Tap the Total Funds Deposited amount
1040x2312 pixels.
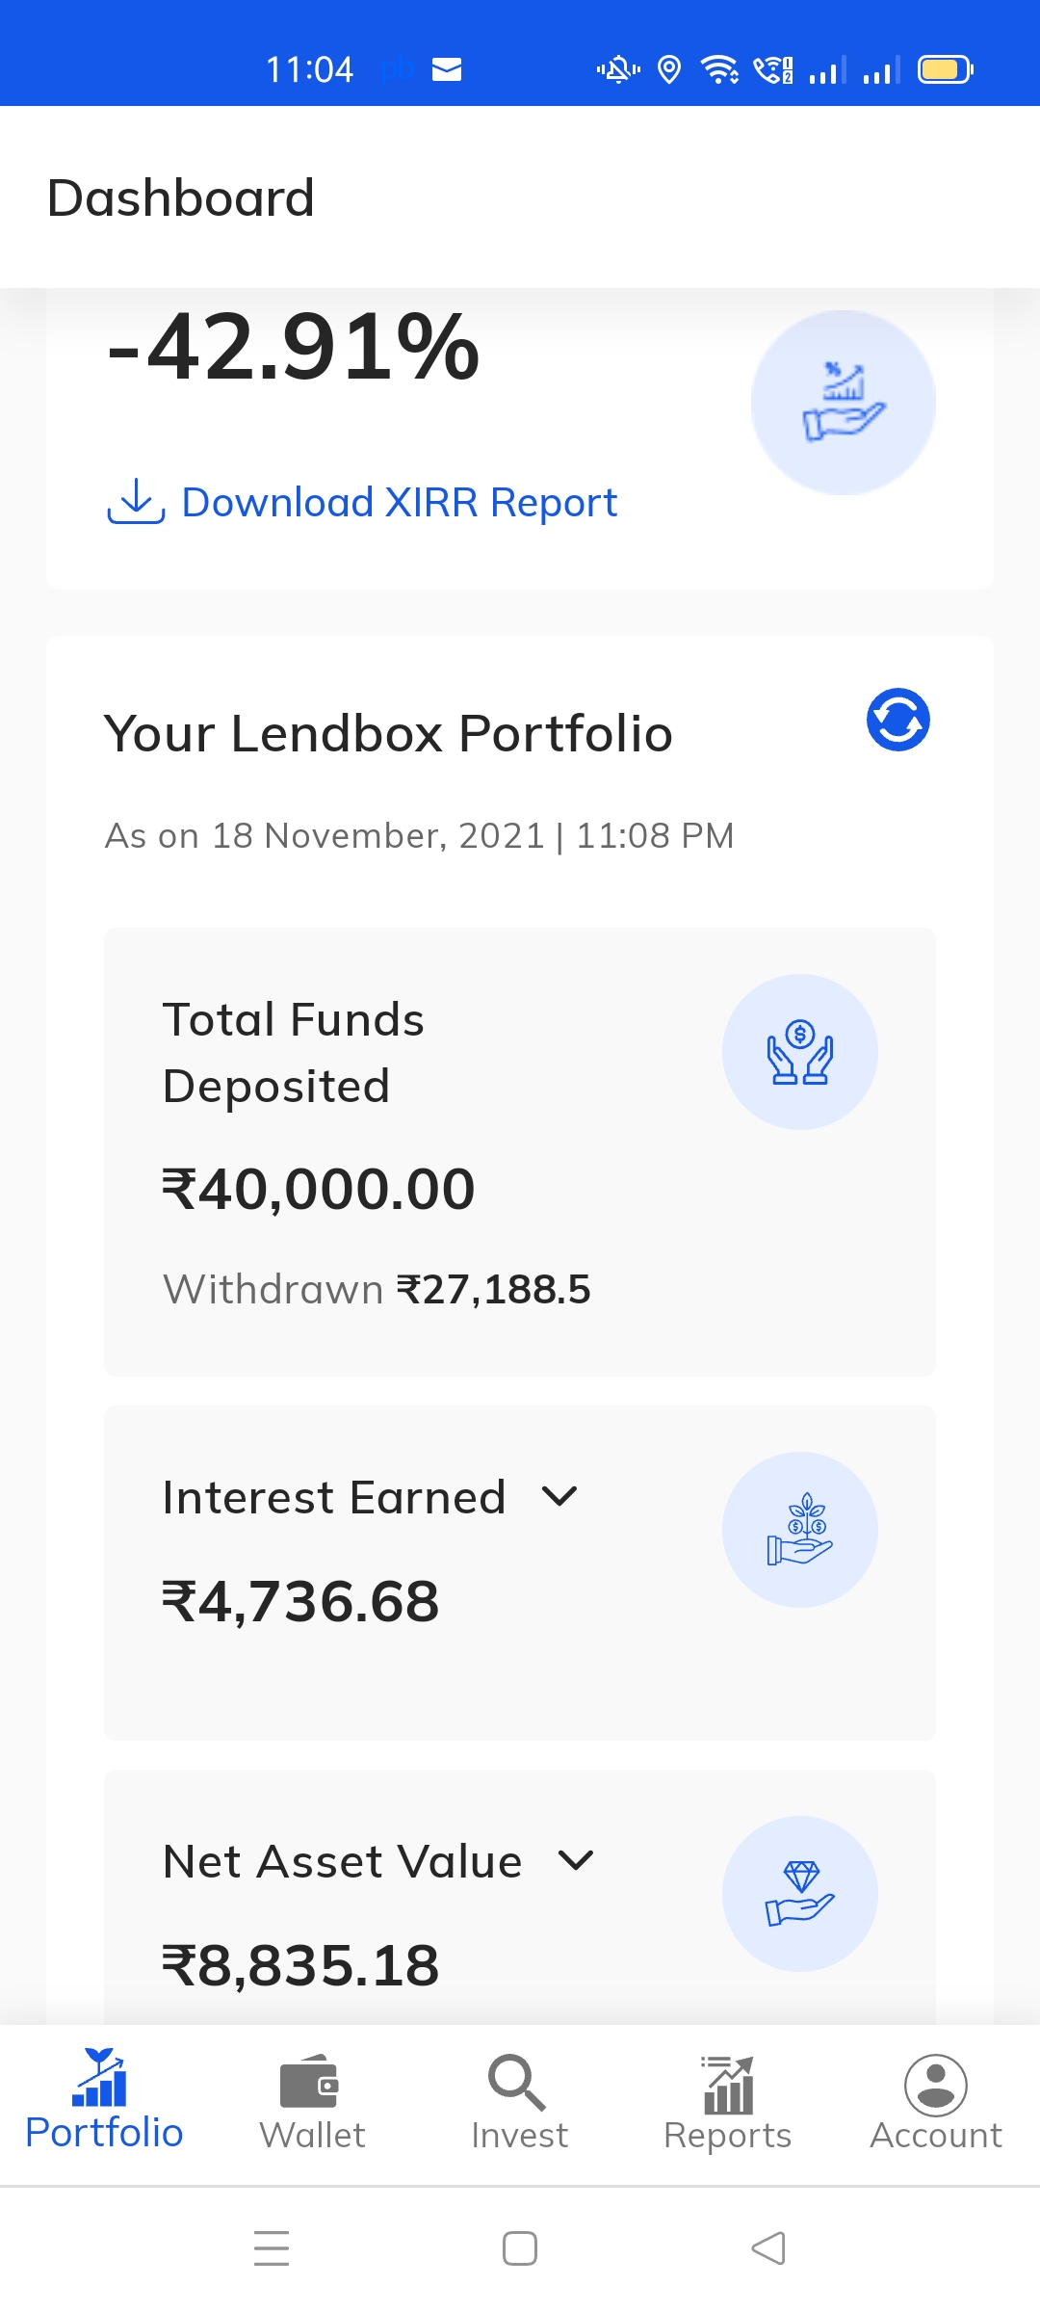point(319,1189)
